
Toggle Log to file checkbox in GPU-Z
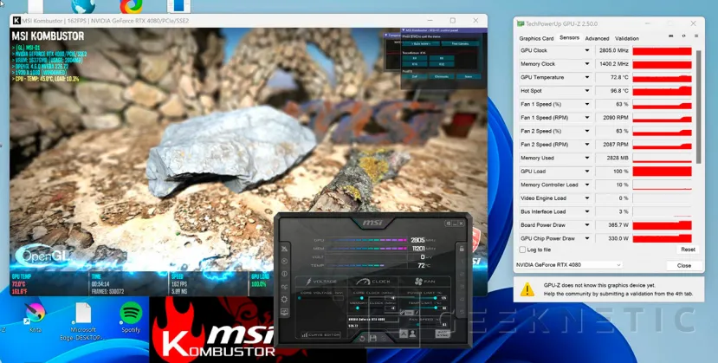coord(522,250)
